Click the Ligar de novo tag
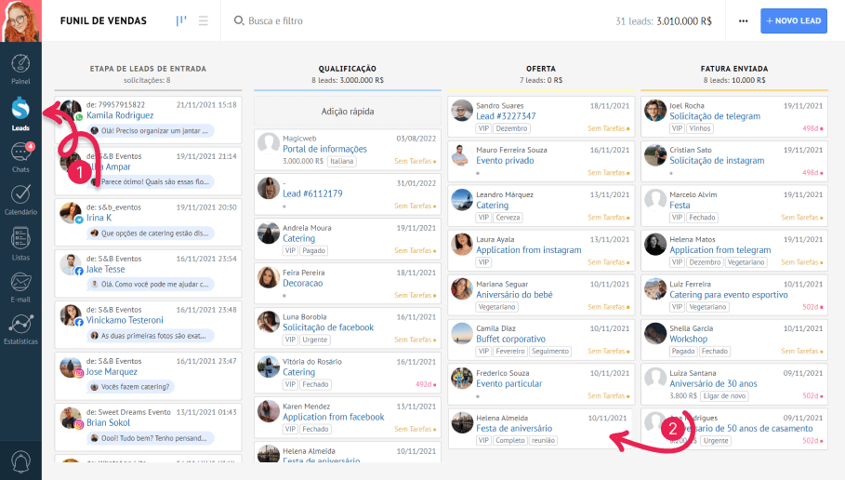Viewport: 845px width, 480px height. pyautogui.click(x=724, y=396)
